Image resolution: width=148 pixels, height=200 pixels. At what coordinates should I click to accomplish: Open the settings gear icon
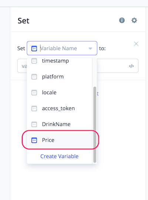coord(134,20)
